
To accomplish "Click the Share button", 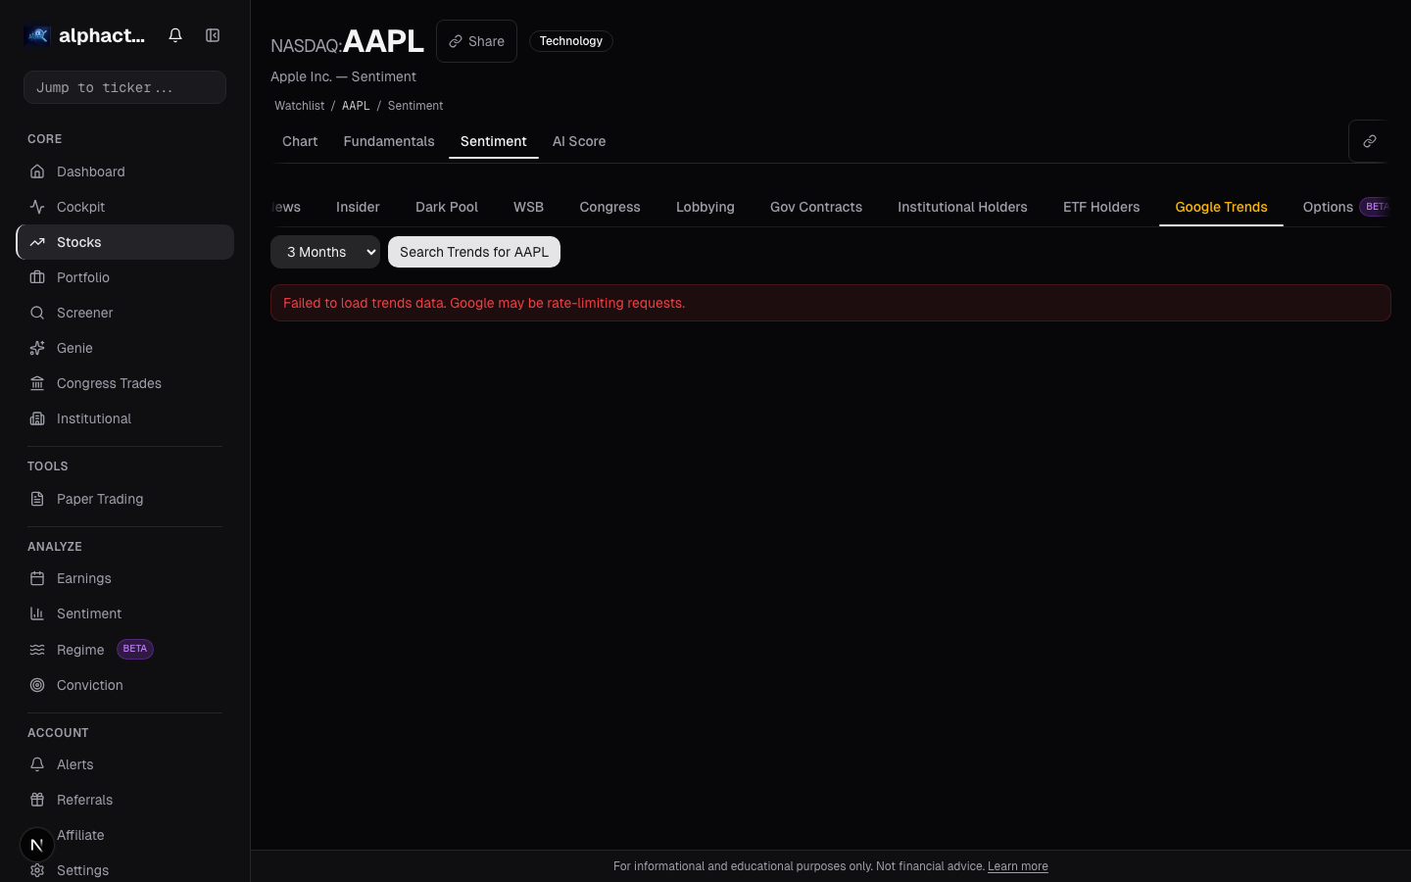I will tap(476, 41).
